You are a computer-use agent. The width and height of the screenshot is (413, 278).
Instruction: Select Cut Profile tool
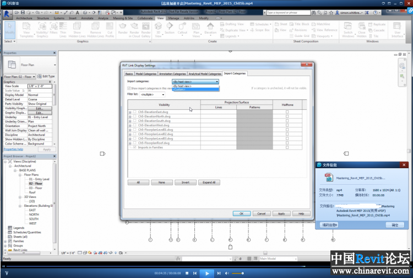pos(110,30)
